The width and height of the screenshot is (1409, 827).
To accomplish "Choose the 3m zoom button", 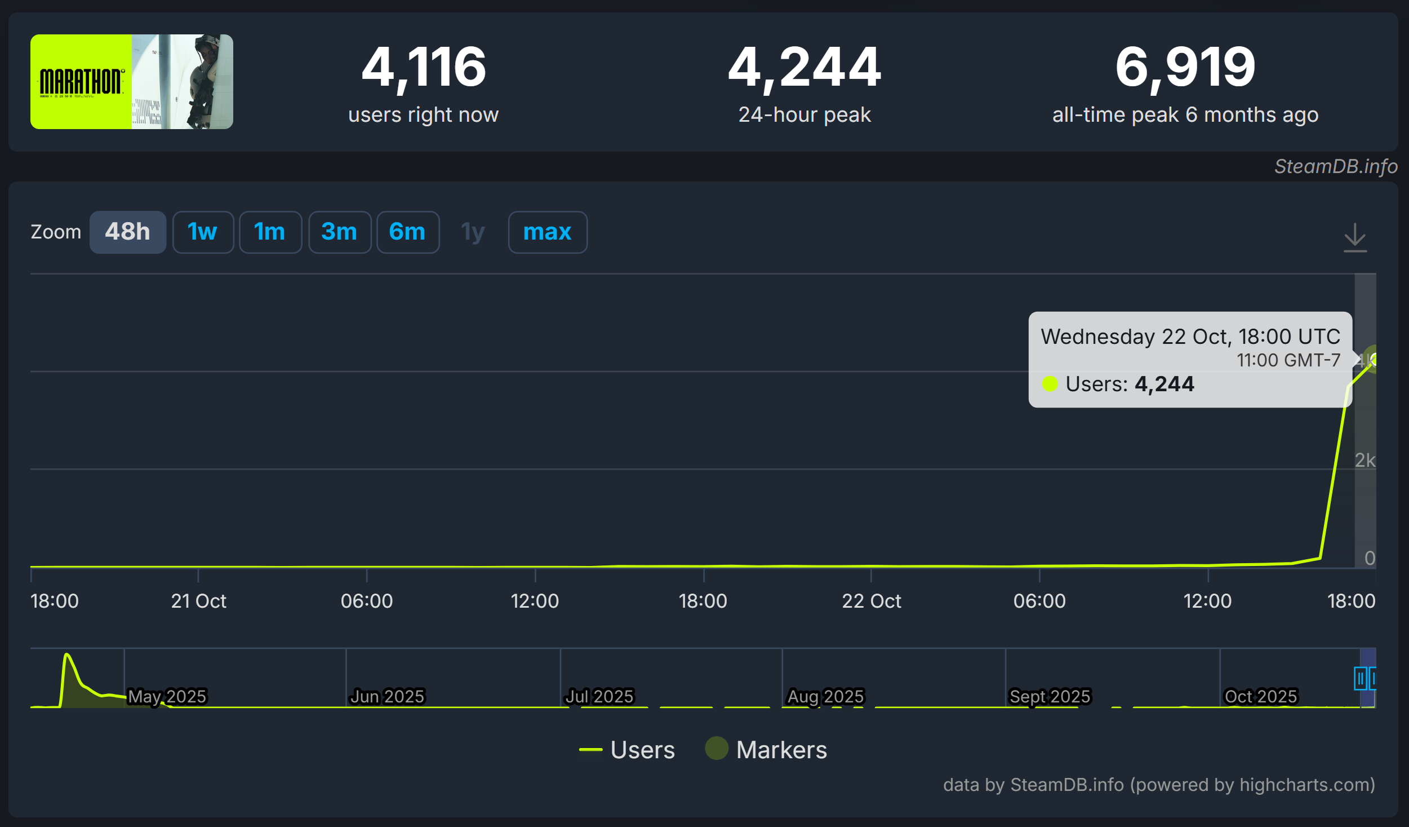I will click(339, 232).
